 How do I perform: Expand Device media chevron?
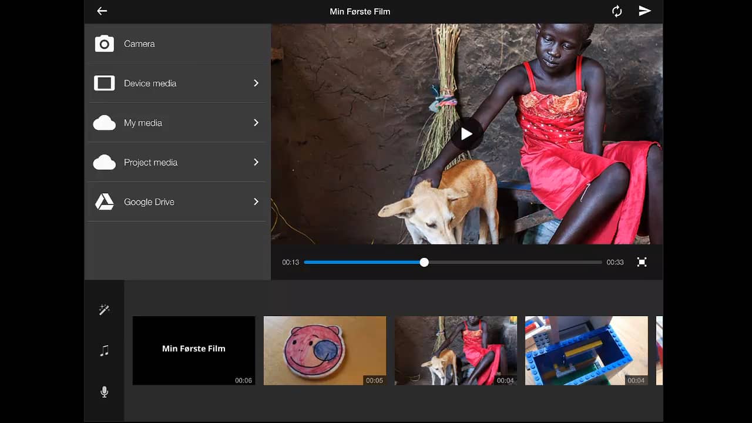pos(256,83)
